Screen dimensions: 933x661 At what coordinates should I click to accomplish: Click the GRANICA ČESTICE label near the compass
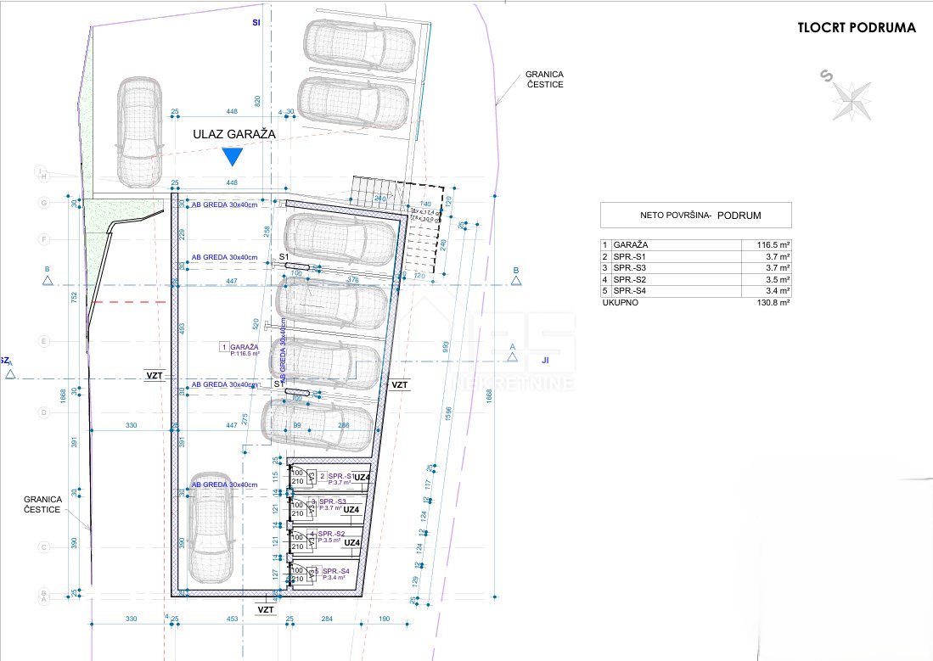coord(544,79)
